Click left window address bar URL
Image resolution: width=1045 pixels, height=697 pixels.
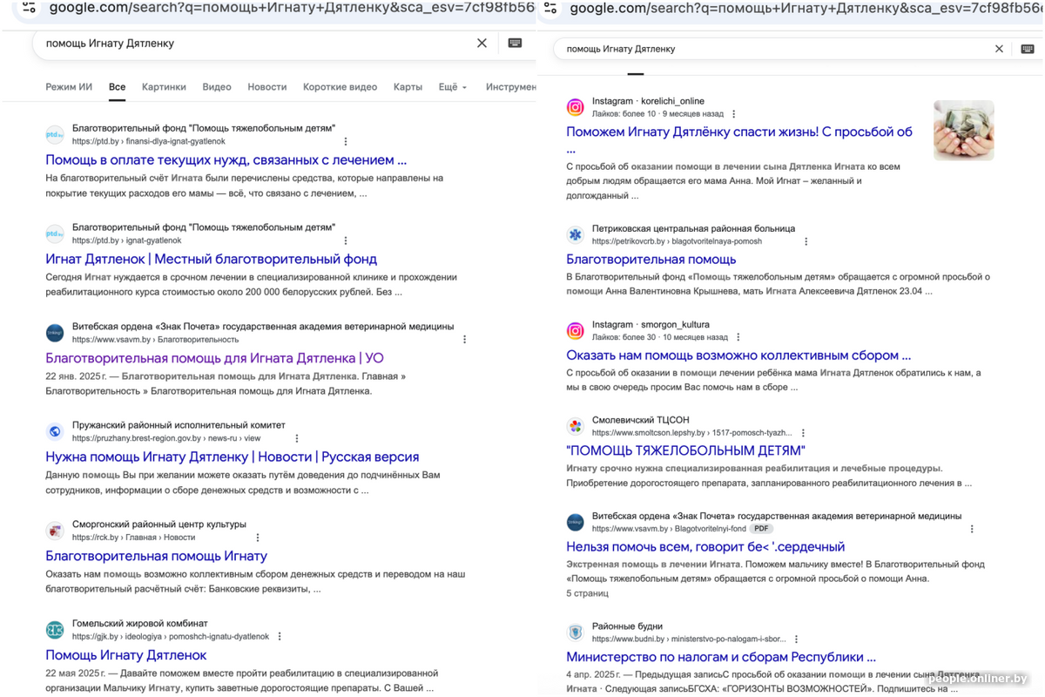(292, 8)
